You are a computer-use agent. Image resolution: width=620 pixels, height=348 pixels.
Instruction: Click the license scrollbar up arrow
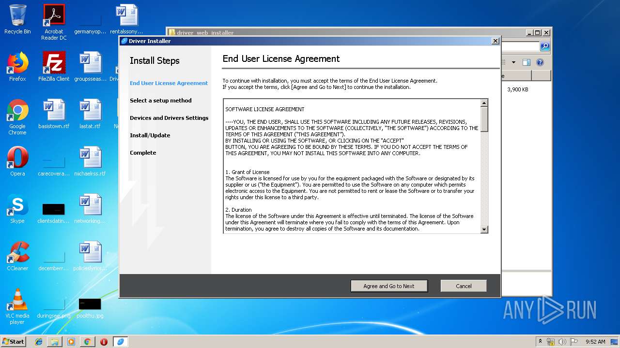[484, 103]
